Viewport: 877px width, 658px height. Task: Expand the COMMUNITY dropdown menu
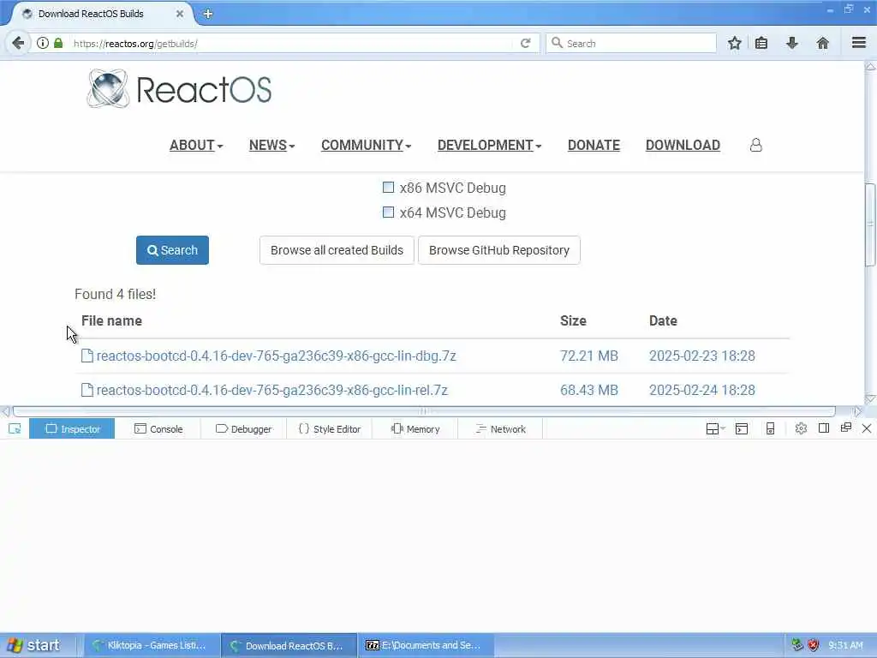tap(366, 145)
